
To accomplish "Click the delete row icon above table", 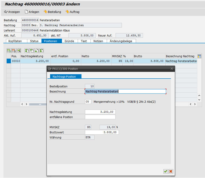I will 14,51.
